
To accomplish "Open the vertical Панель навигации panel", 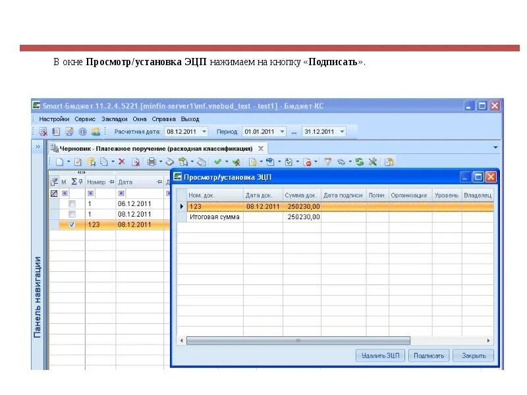I will 38,297.
